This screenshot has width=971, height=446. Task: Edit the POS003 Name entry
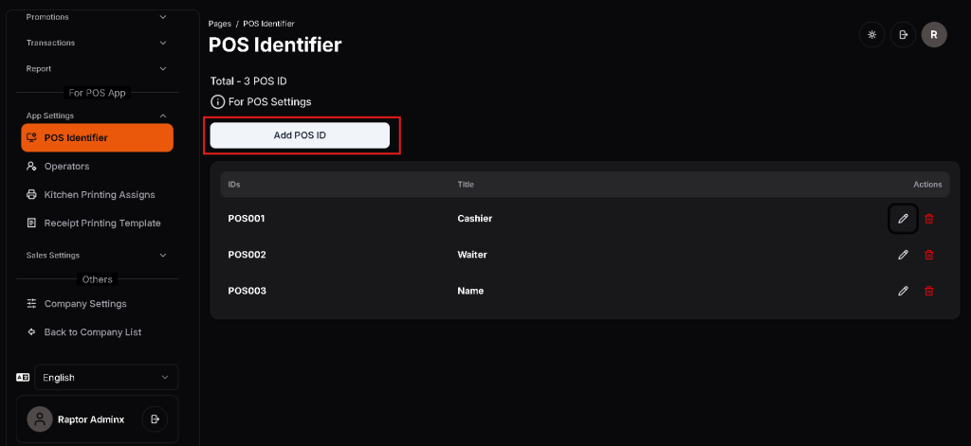click(903, 291)
